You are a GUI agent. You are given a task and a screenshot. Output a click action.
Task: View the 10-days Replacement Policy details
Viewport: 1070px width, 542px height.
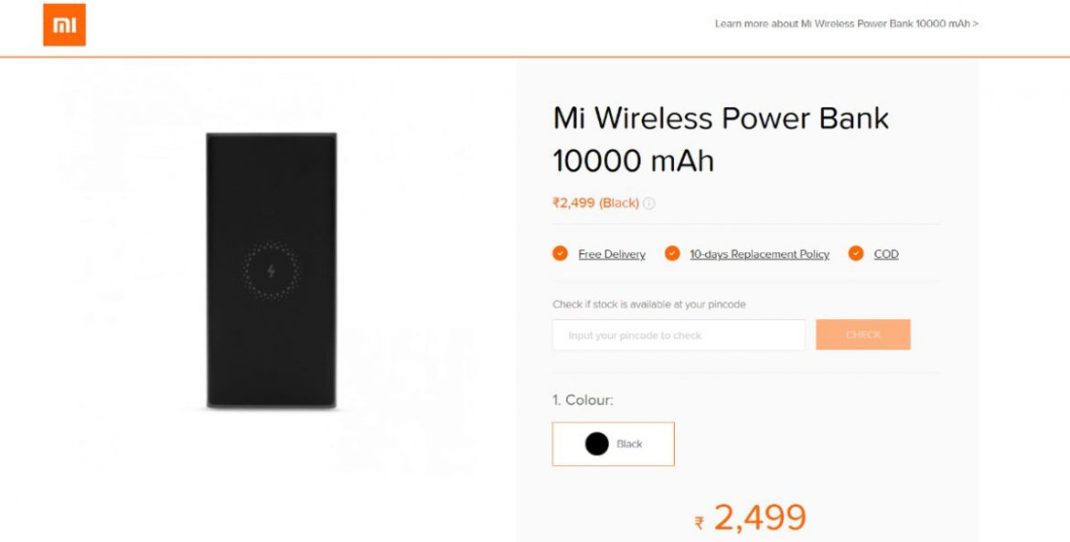760,254
